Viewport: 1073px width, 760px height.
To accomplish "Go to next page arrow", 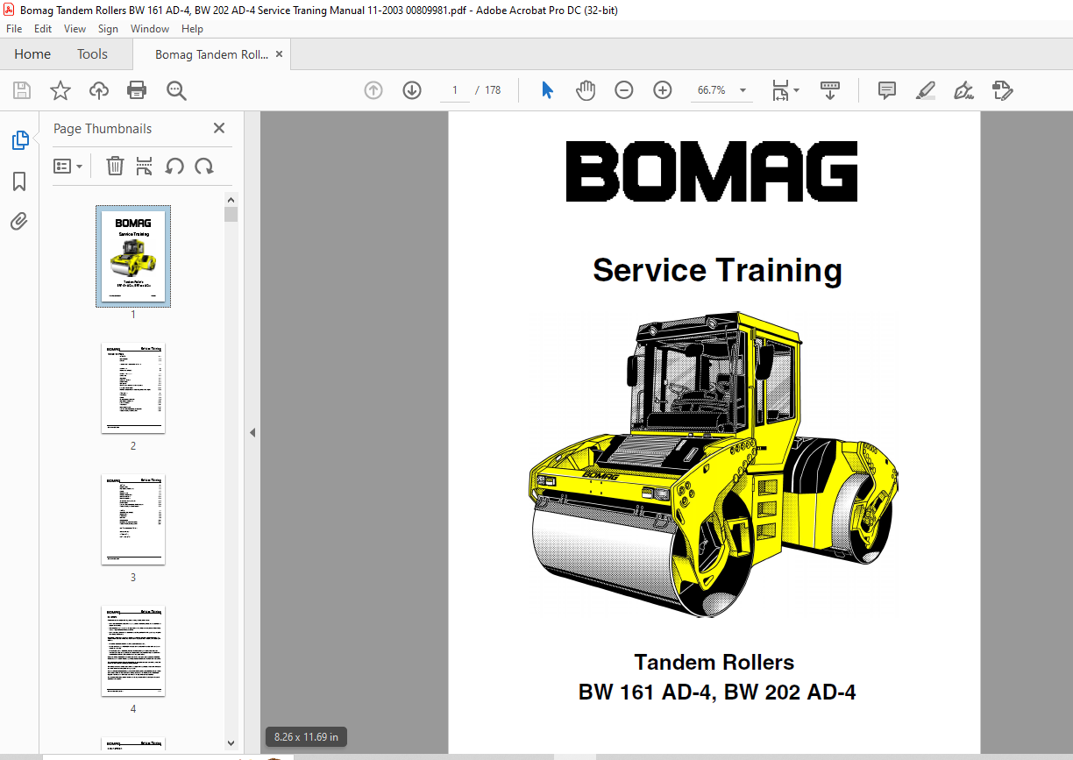I will pyautogui.click(x=412, y=90).
